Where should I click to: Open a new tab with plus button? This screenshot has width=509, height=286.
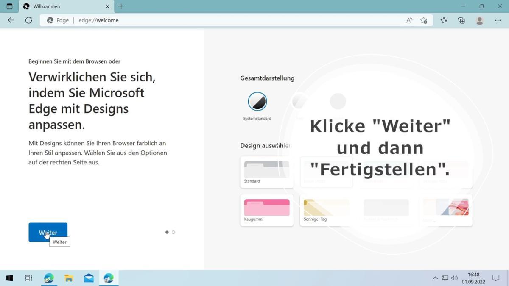121,6
